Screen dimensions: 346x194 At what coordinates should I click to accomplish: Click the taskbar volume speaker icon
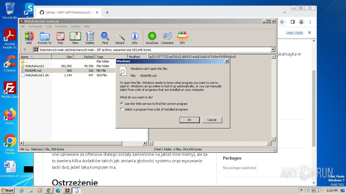(308, 190)
